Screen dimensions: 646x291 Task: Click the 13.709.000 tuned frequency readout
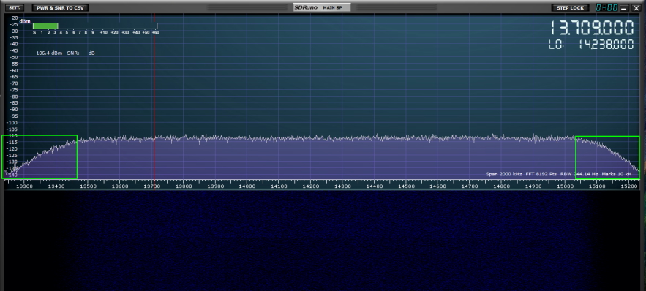tap(592, 28)
